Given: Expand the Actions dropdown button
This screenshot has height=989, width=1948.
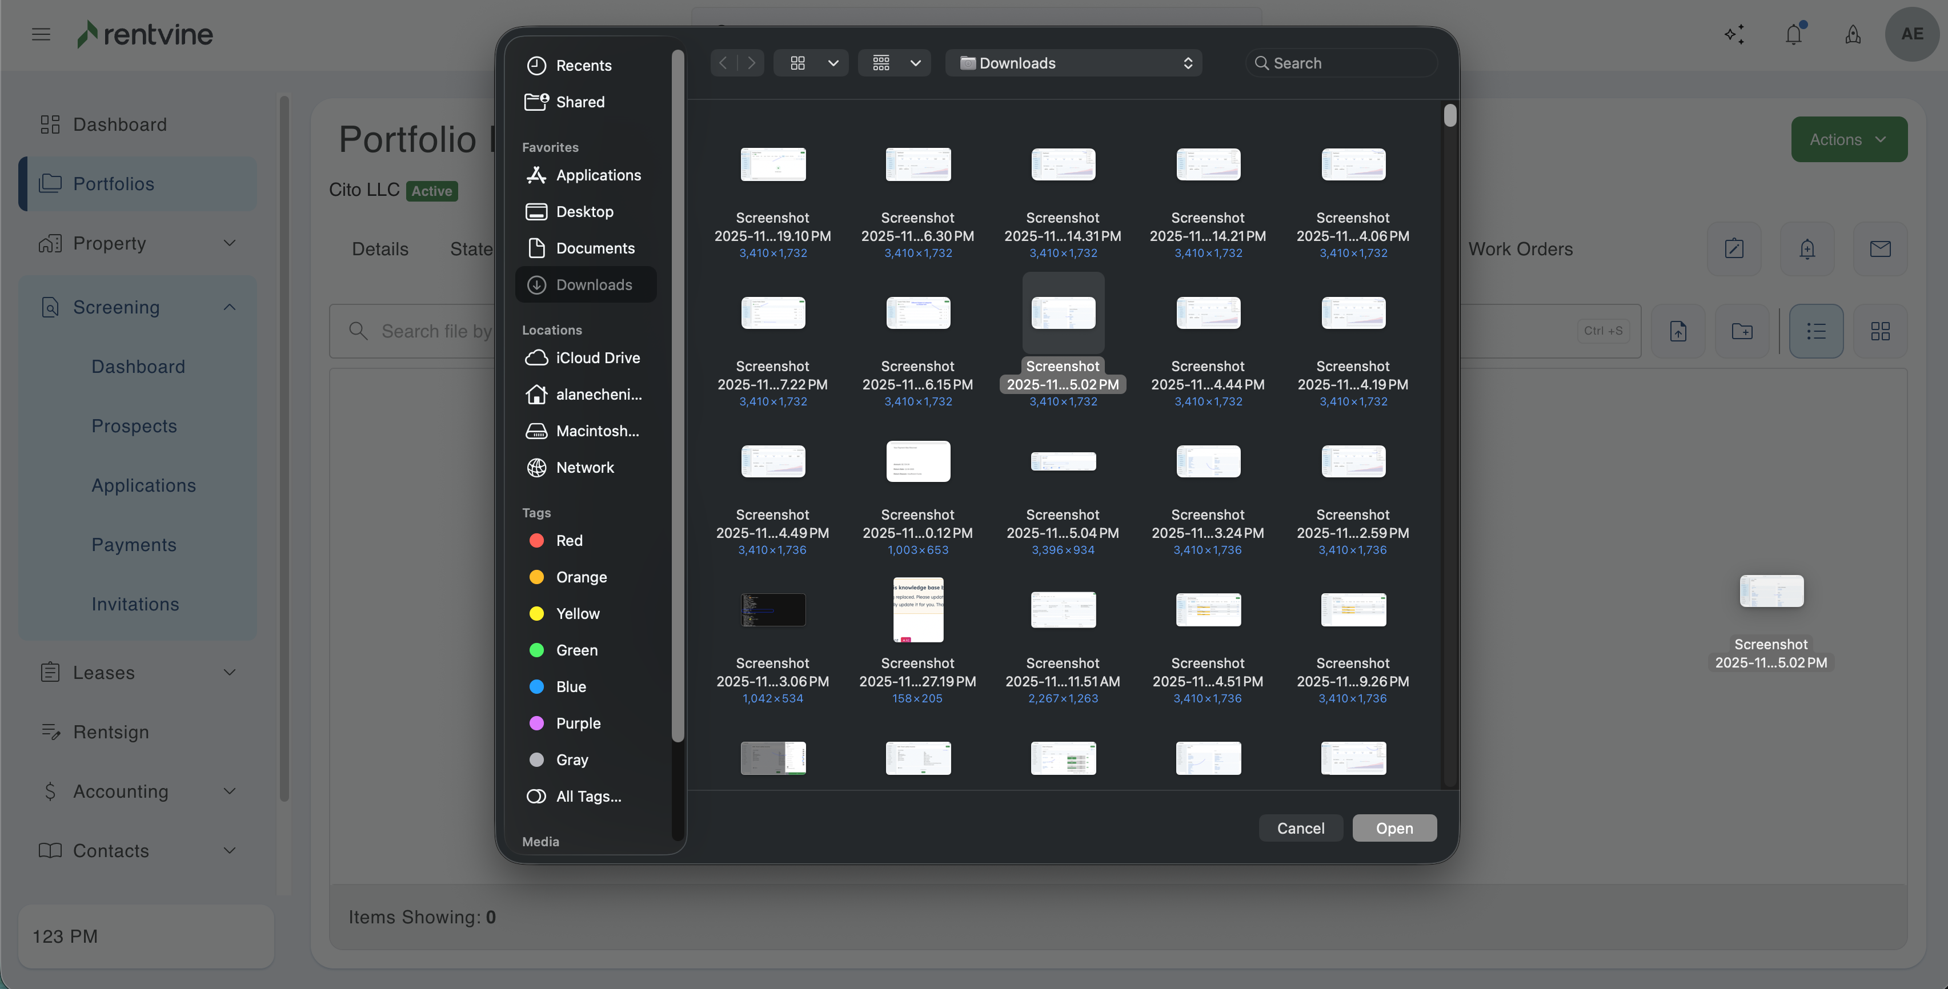Looking at the screenshot, I should coord(1848,139).
